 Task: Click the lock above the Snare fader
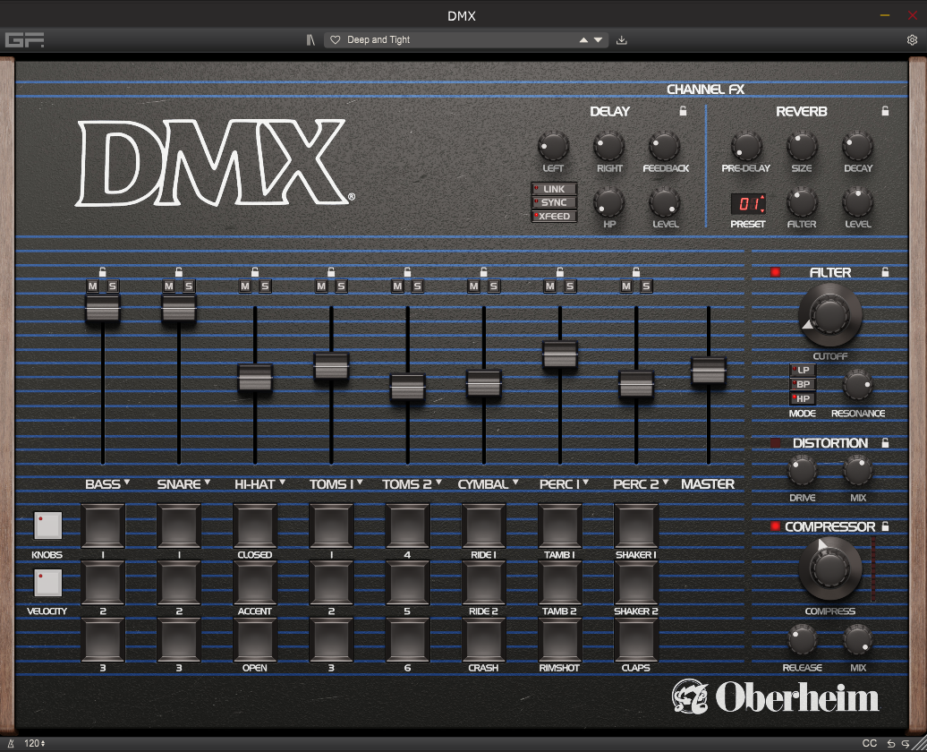coord(179,272)
